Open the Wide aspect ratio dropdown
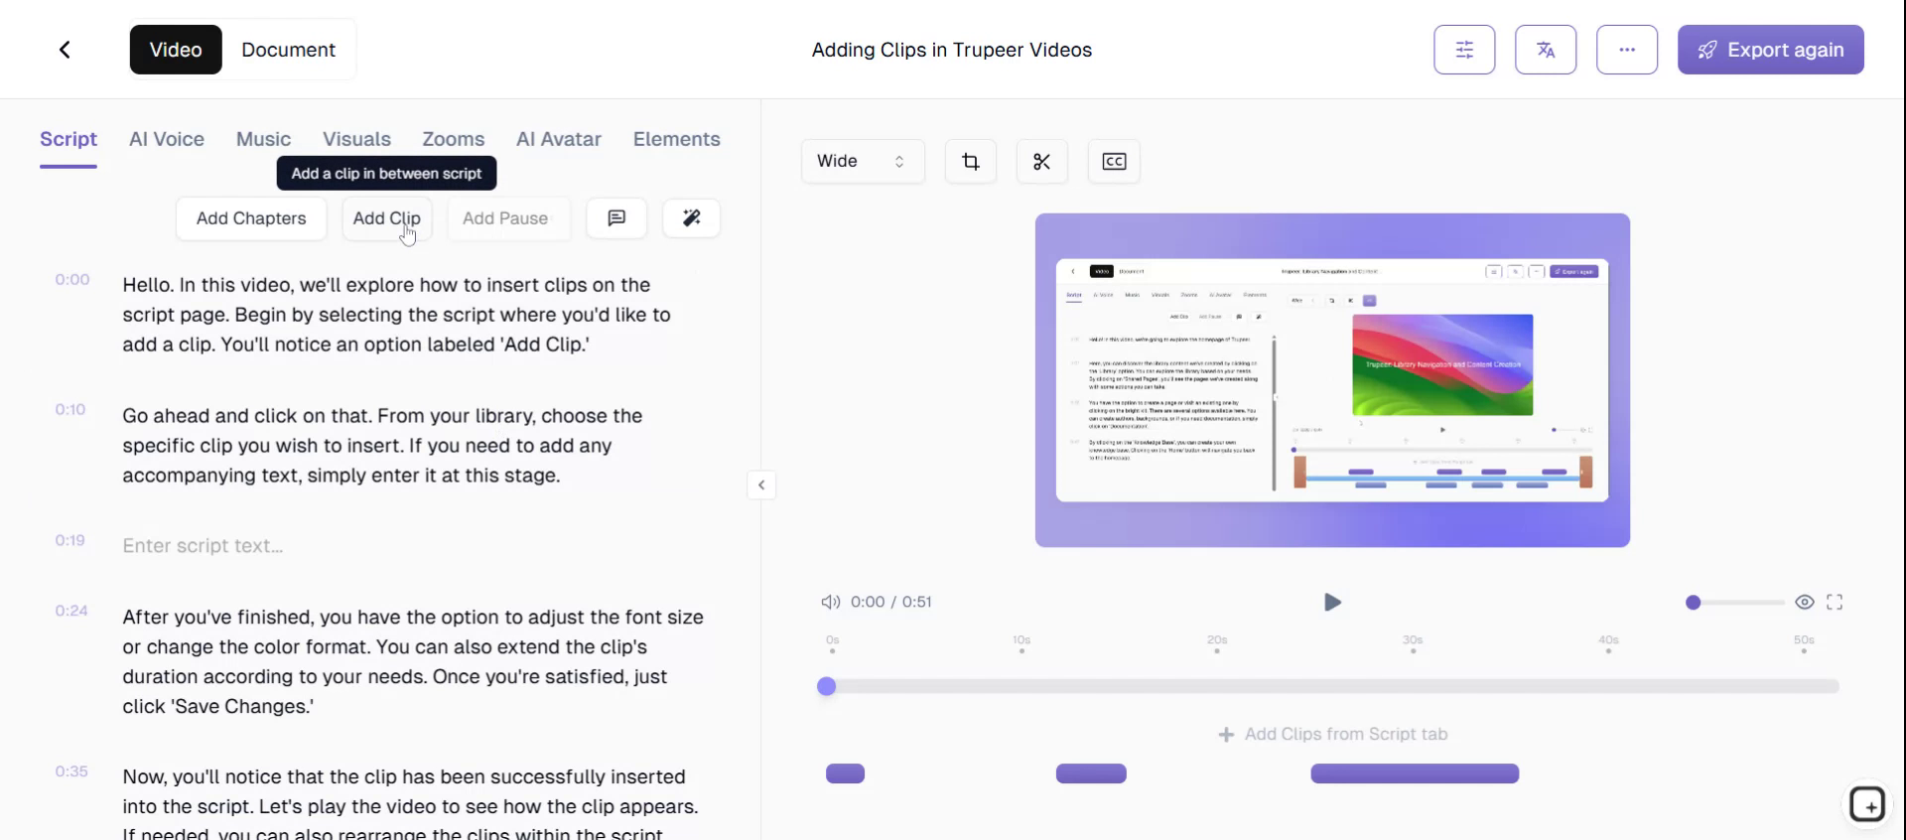1906x840 pixels. click(861, 162)
